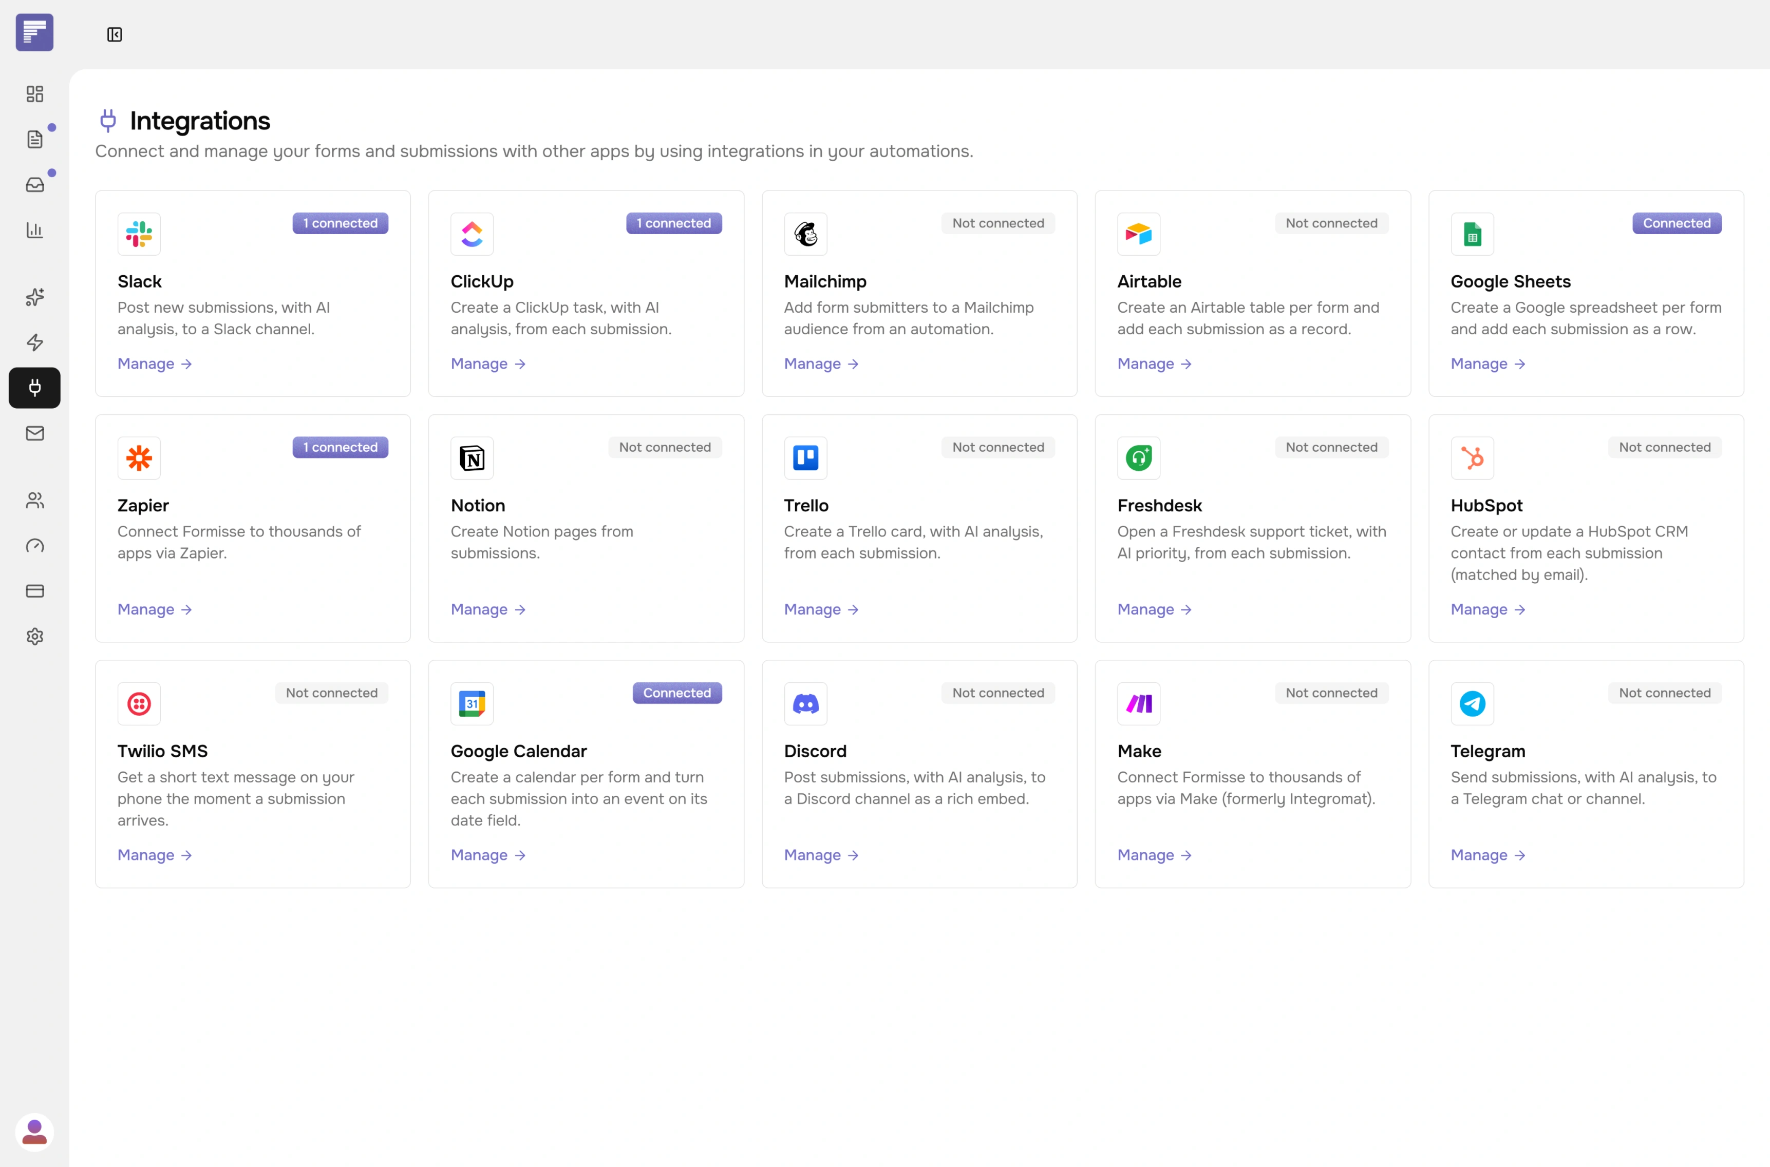Click the Mailchimp logo icon
The height and width of the screenshot is (1167, 1770).
pyautogui.click(x=806, y=235)
